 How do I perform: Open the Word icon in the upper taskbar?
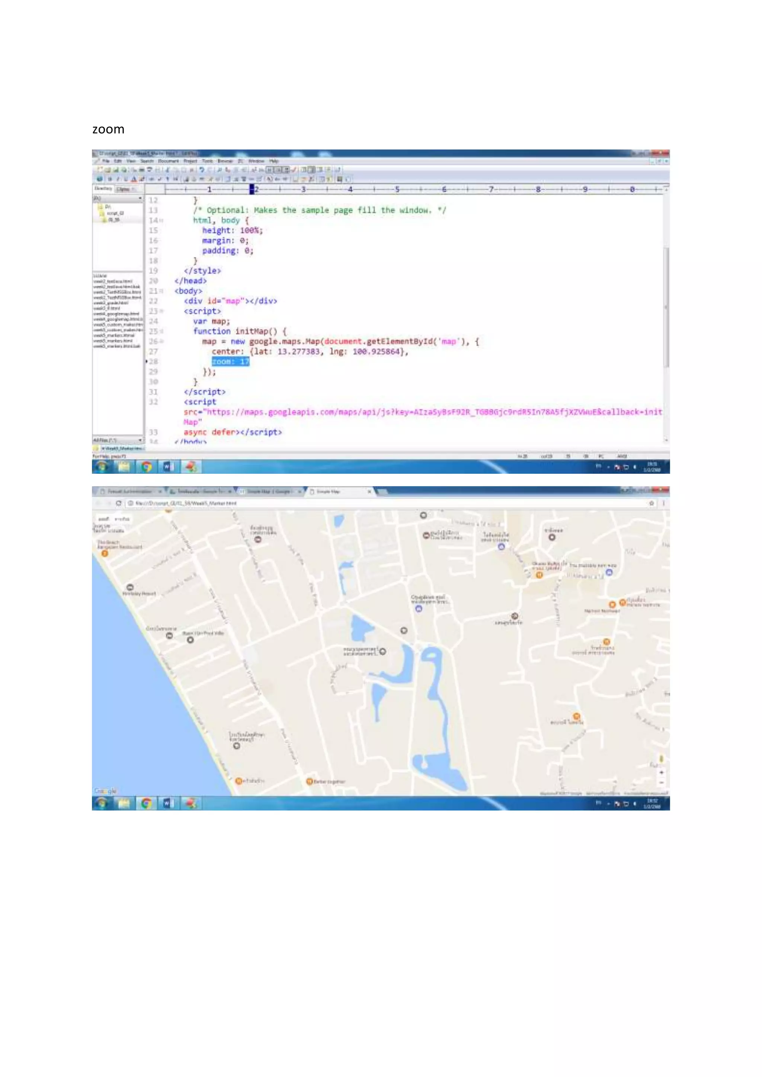click(x=168, y=467)
